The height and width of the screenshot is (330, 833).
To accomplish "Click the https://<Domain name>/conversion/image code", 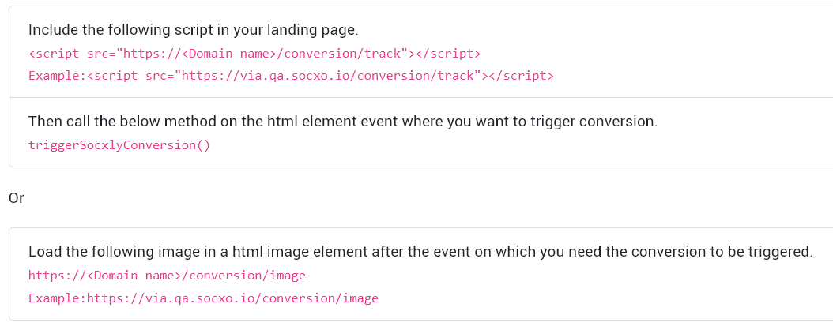I will (167, 276).
